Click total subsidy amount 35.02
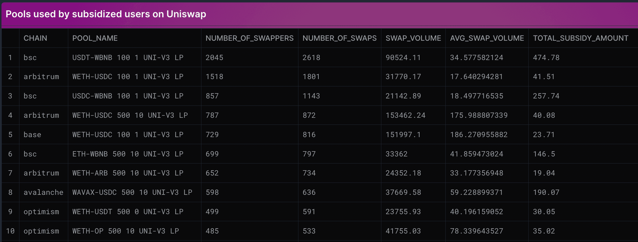This screenshot has width=638, height=242. coord(544,231)
